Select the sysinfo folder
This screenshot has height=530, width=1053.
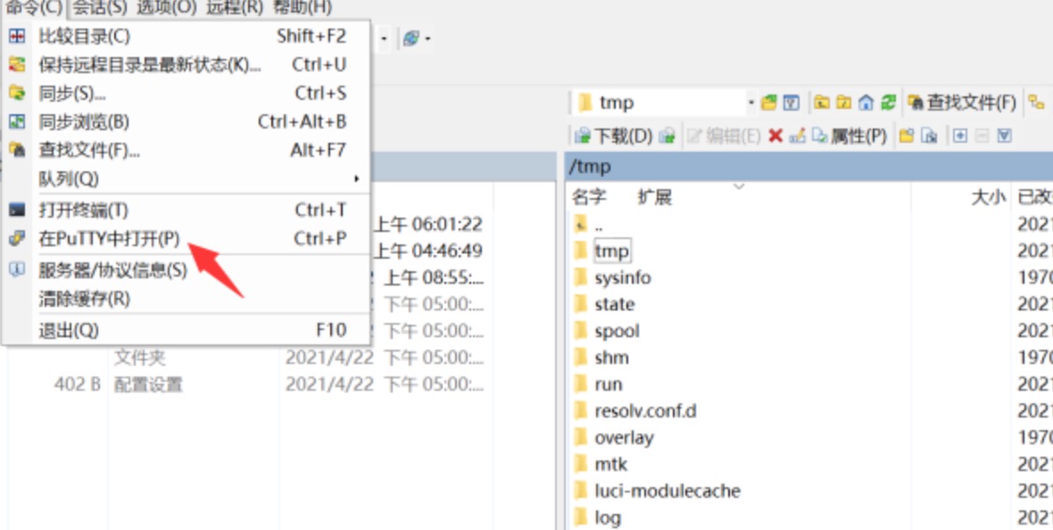[808, 277]
